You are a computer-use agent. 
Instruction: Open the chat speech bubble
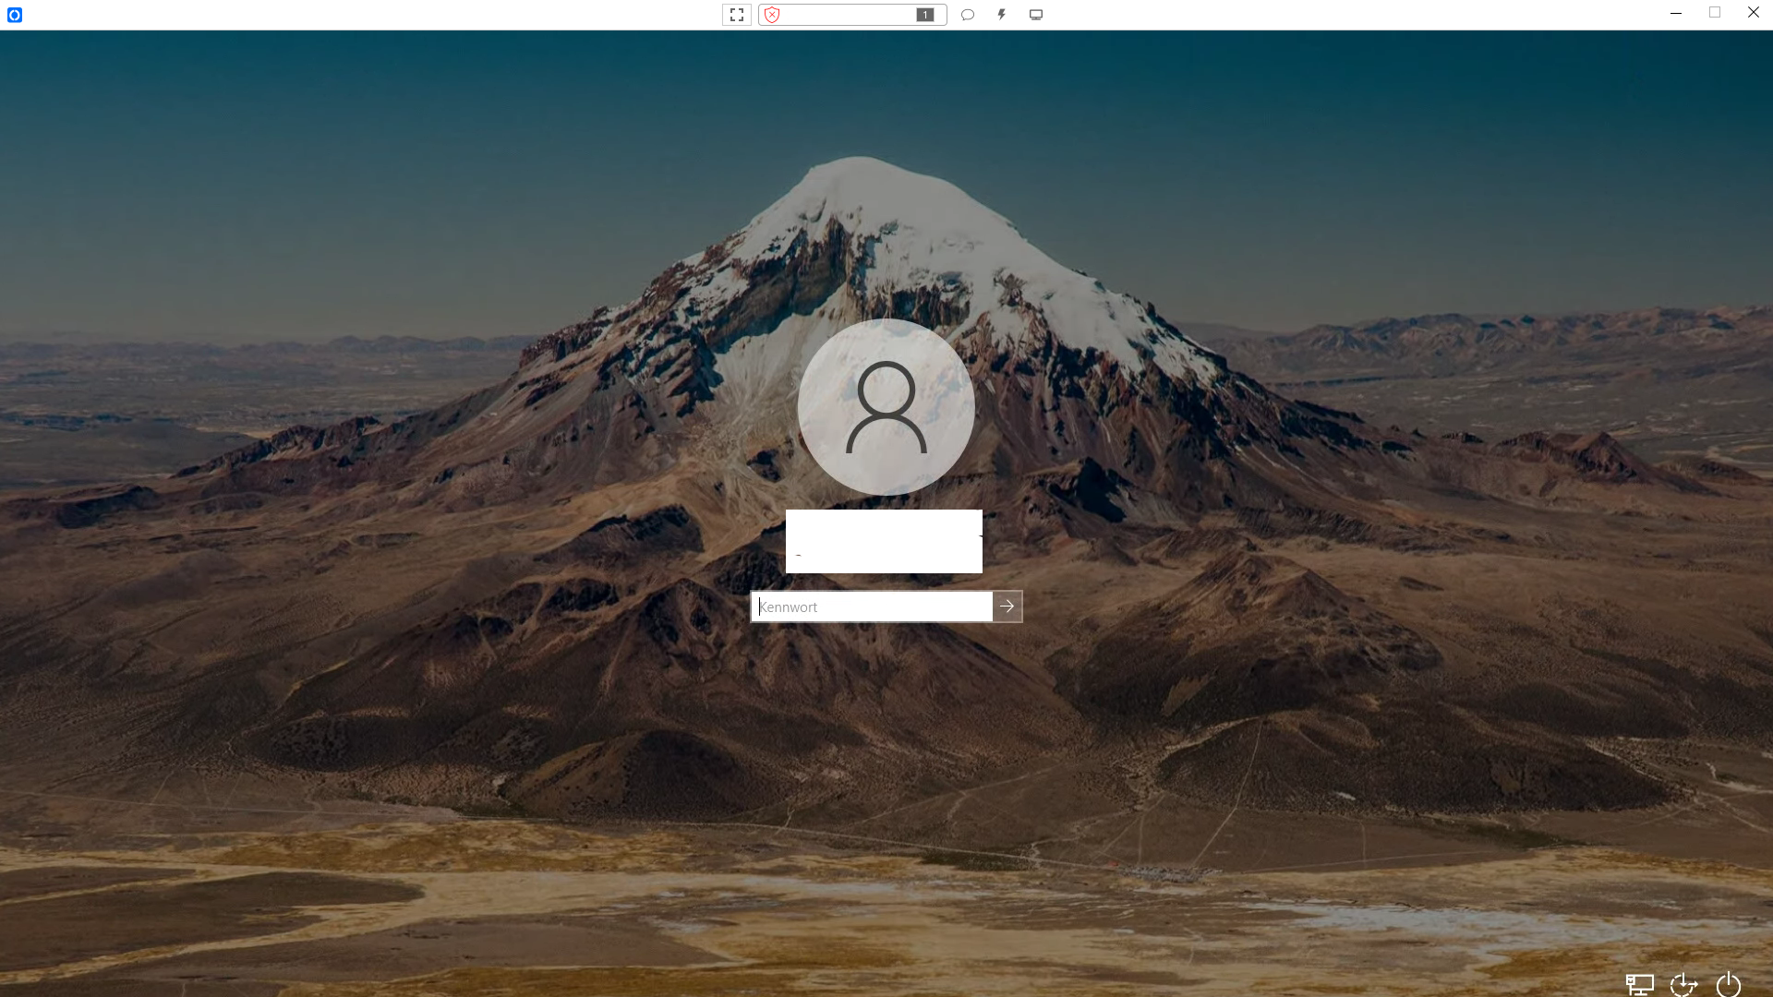[x=967, y=15]
